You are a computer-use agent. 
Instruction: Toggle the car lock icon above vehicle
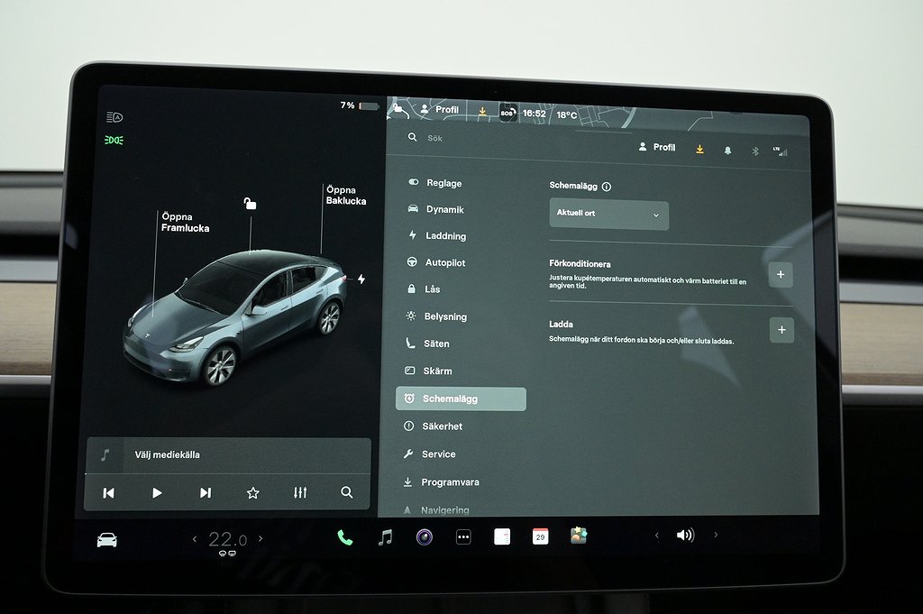pyautogui.click(x=250, y=204)
